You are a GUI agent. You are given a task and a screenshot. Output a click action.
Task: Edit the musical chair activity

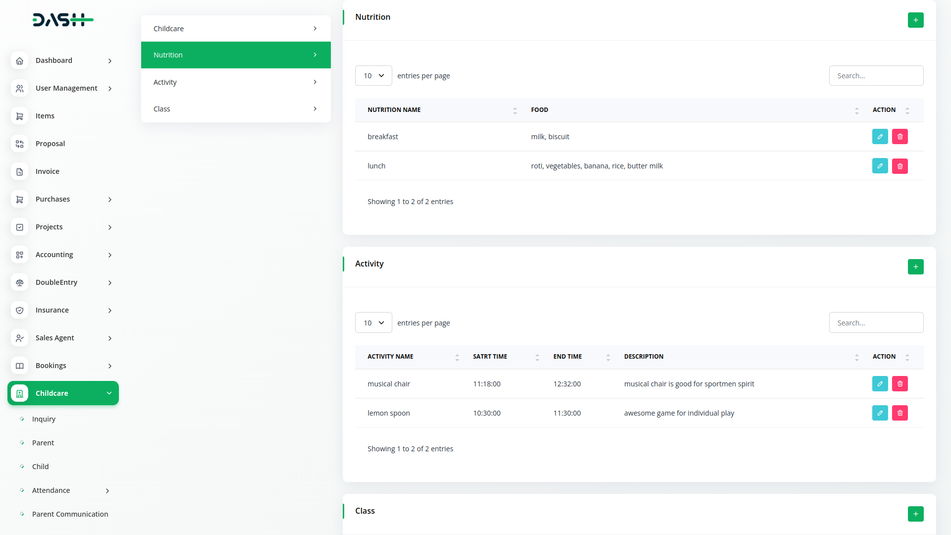(880, 384)
